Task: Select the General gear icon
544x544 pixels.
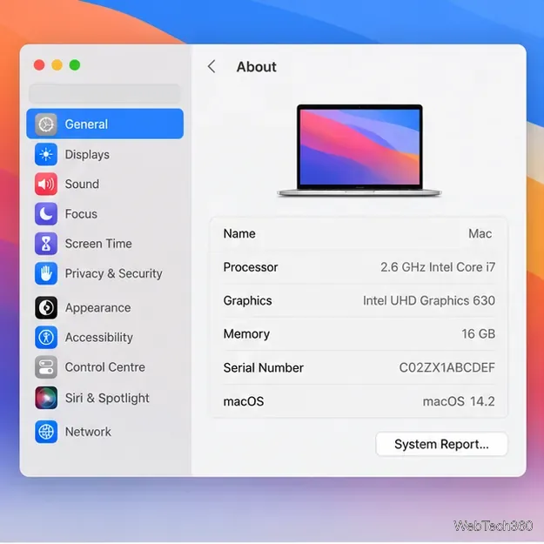Action: point(46,124)
